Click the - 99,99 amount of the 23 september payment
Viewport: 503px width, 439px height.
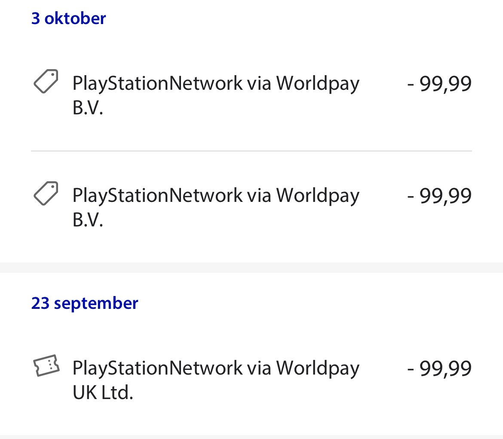(439, 368)
